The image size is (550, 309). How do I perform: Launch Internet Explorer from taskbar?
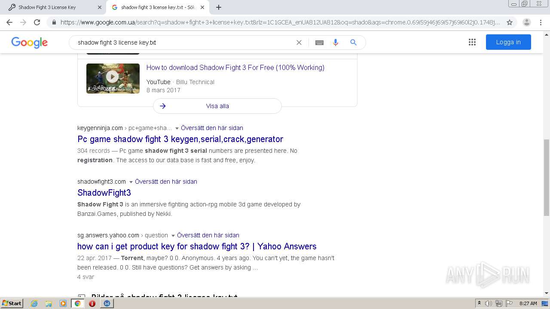pyautogui.click(x=34, y=303)
